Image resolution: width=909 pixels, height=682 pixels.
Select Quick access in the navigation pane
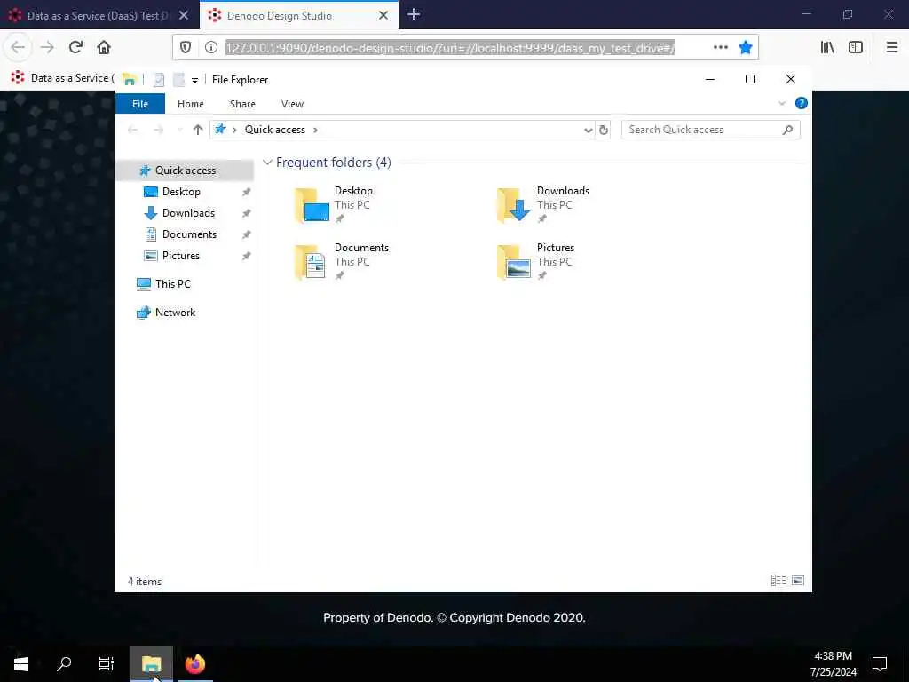pos(185,170)
